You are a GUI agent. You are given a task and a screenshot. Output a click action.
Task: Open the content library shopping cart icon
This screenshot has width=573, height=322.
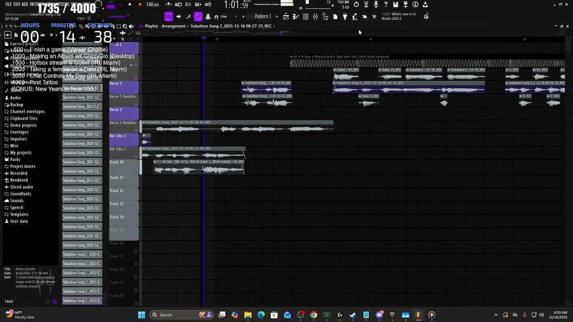[x=374, y=17]
